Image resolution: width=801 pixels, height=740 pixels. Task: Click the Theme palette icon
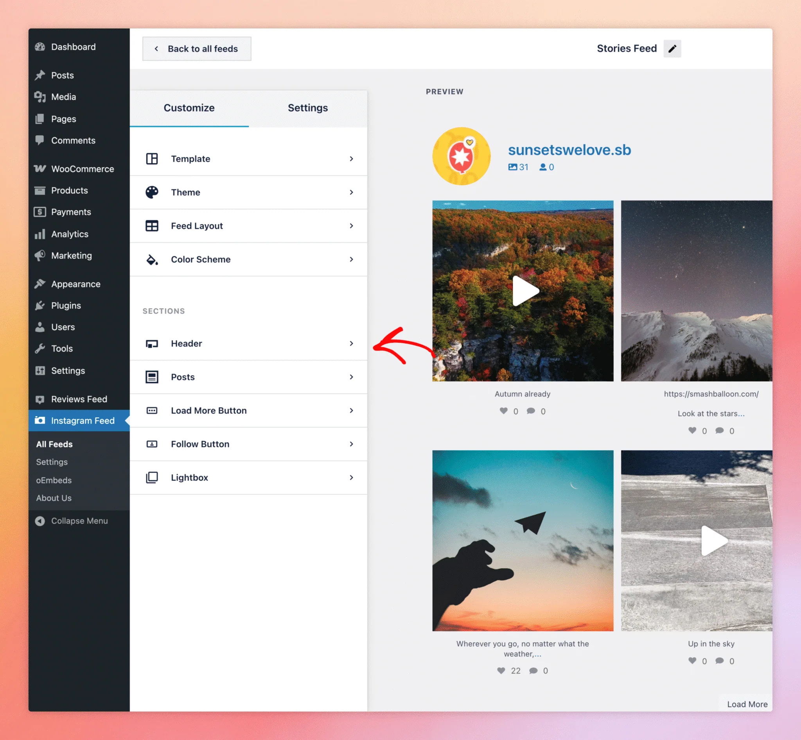click(x=152, y=192)
